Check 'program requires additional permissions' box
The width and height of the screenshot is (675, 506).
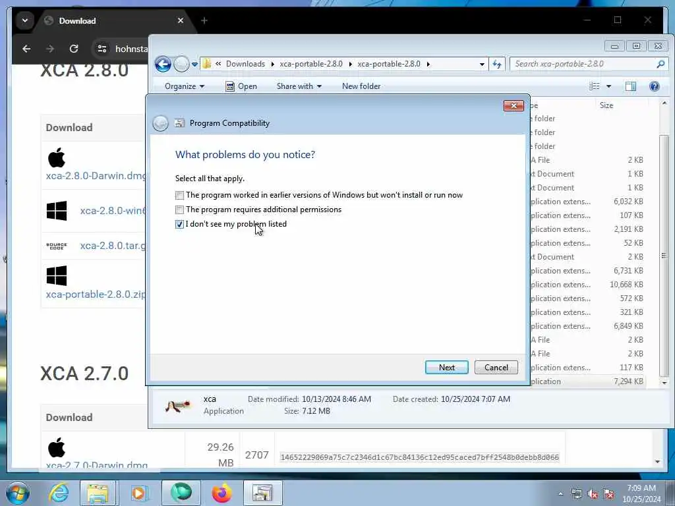[179, 210]
